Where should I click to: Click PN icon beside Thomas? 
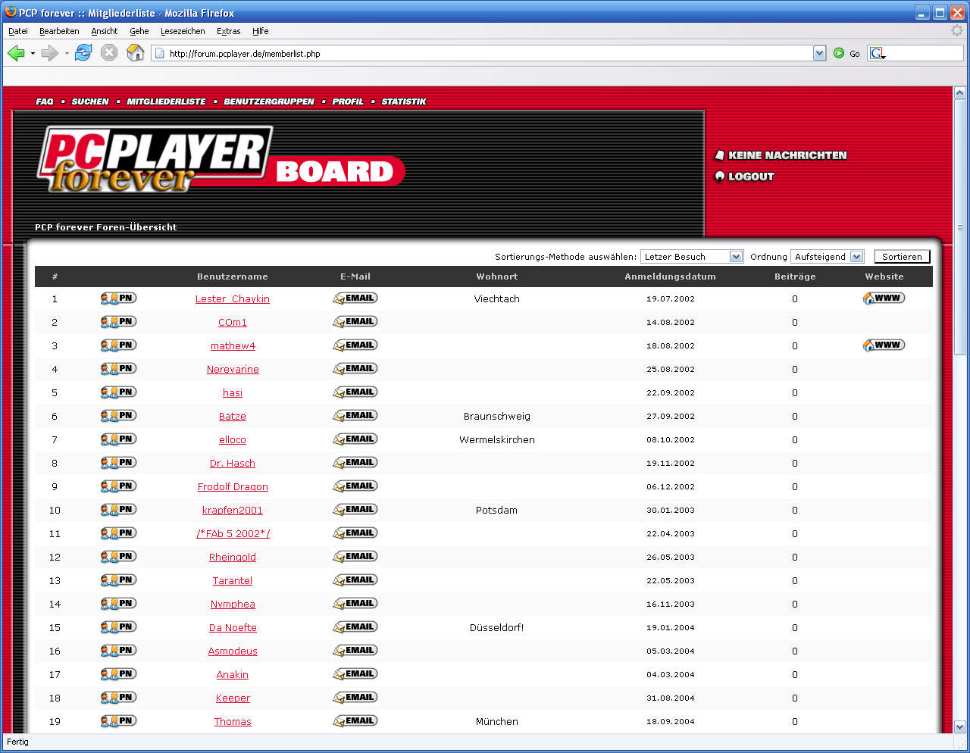pyautogui.click(x=118, y=721)
